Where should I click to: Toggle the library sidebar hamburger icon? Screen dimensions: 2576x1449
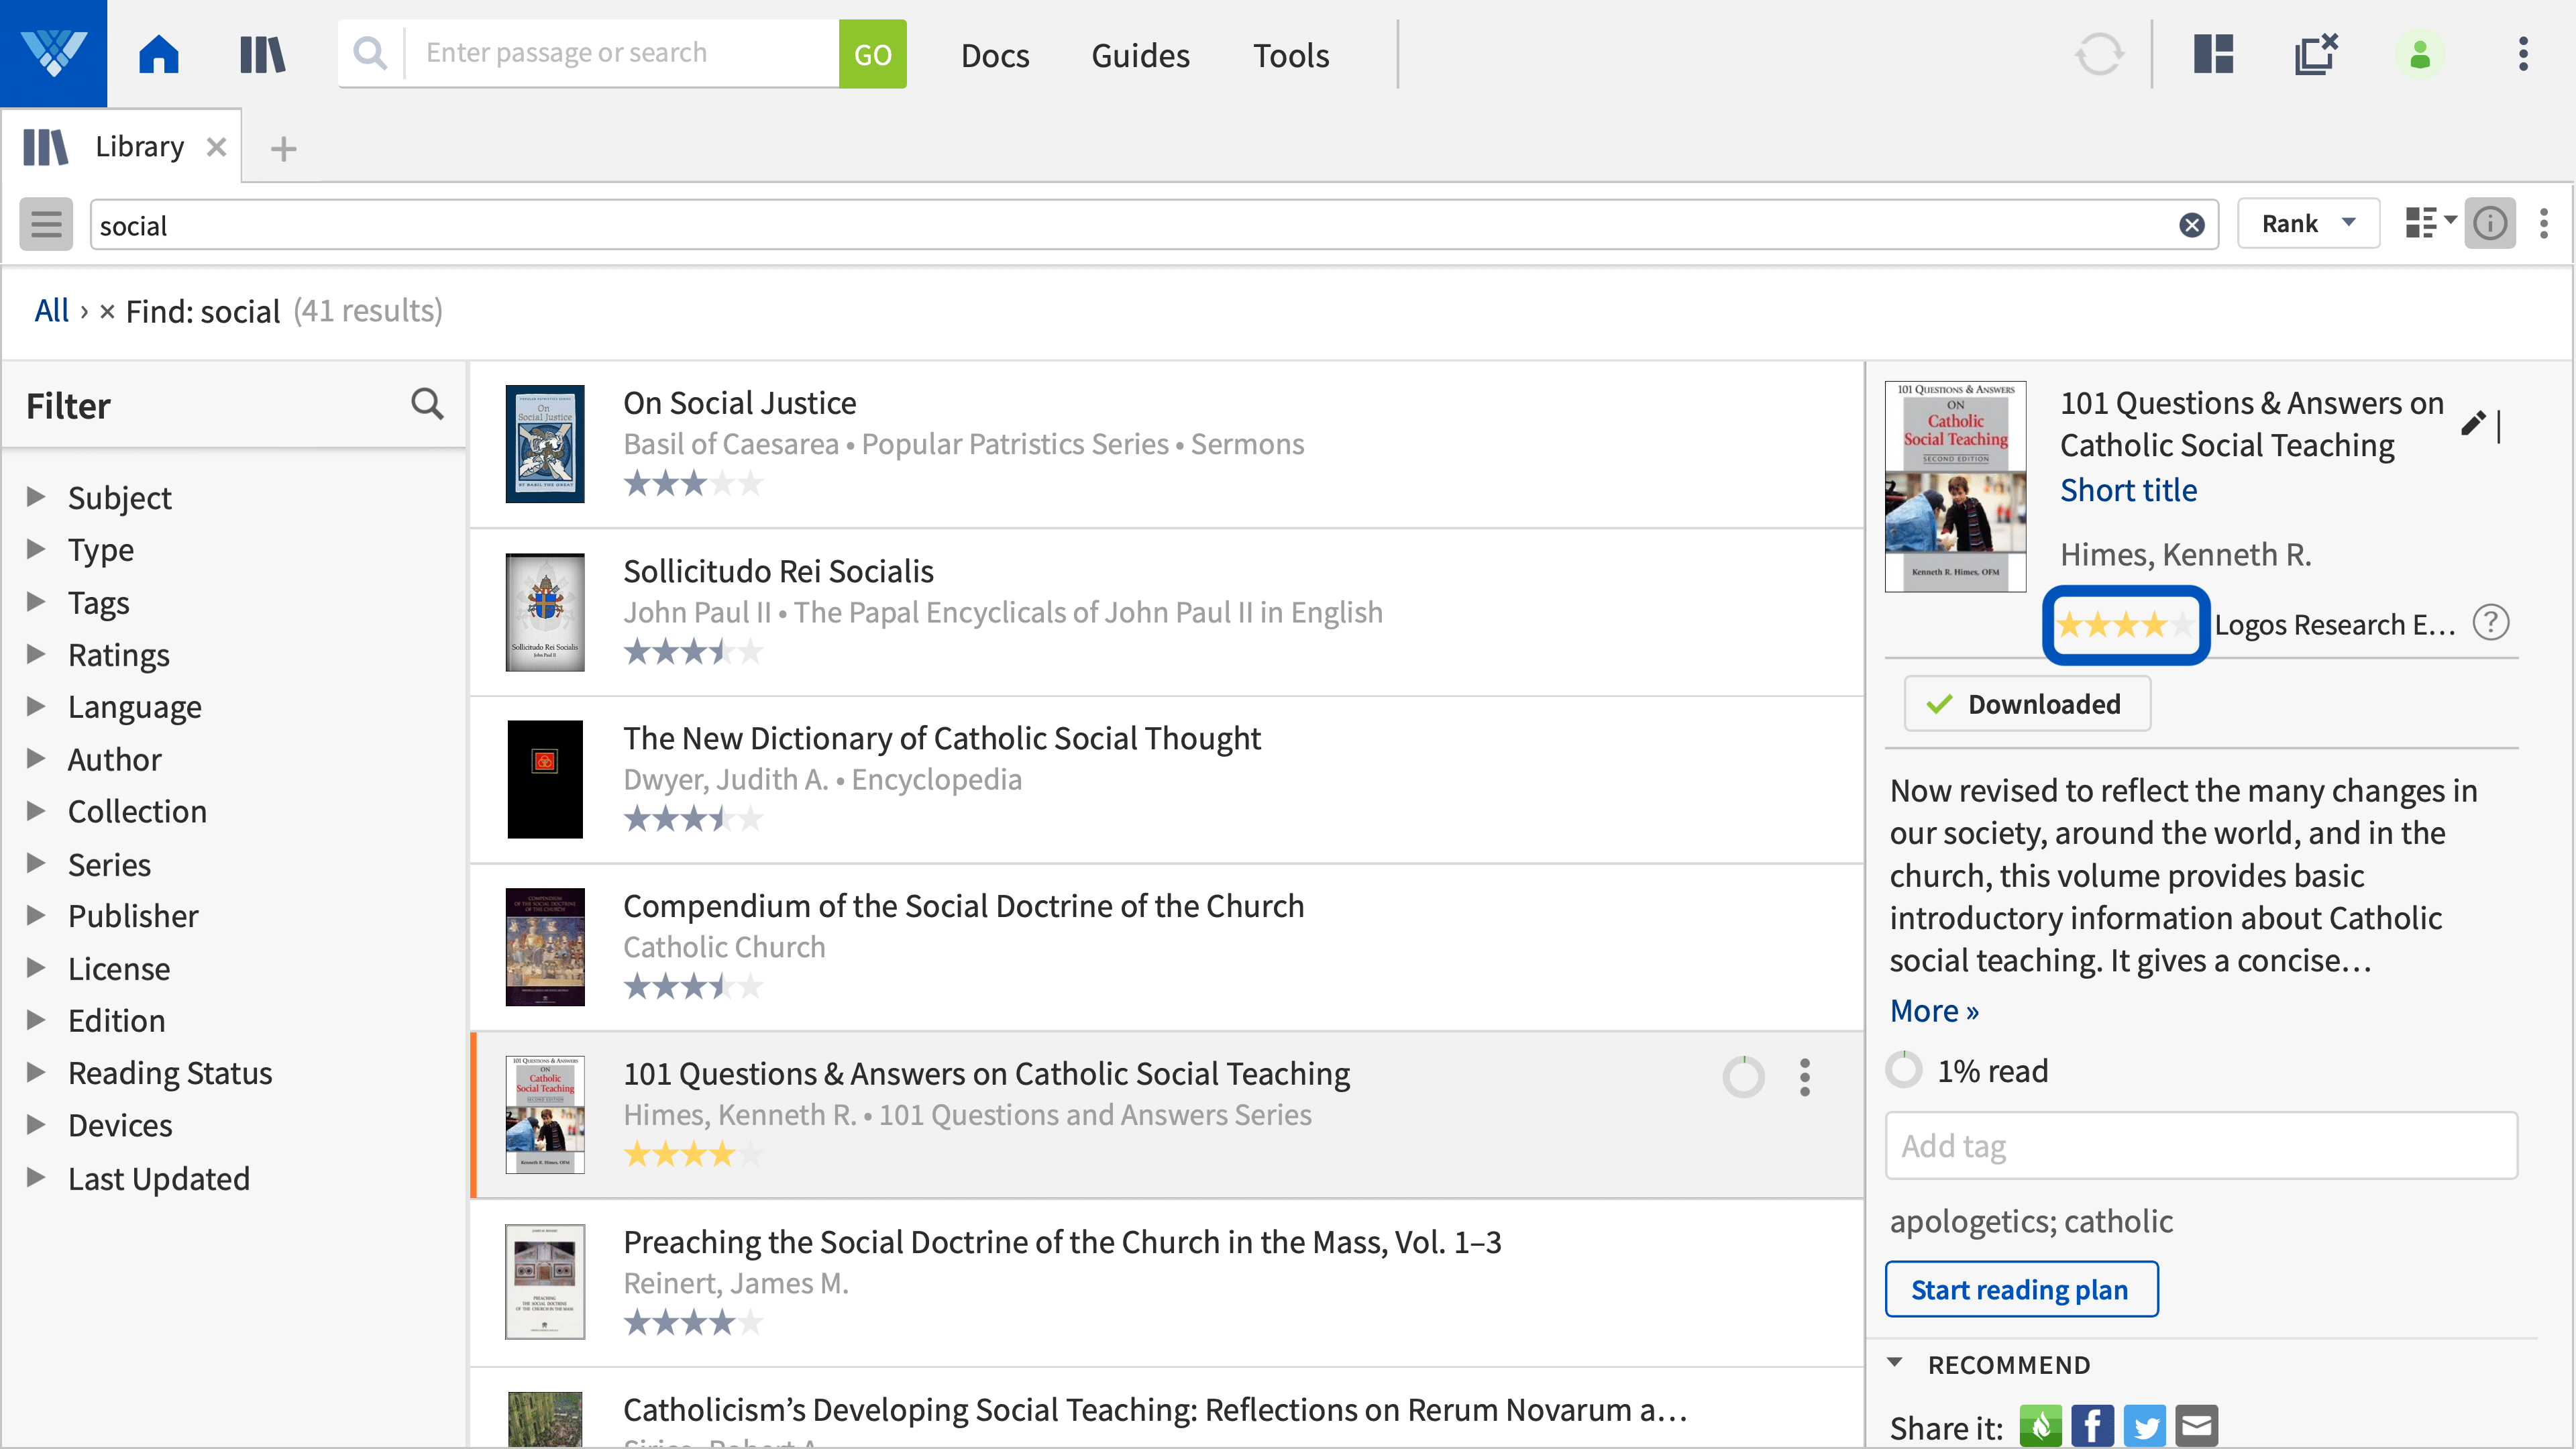pyautogui.click(x=46, y=224)
